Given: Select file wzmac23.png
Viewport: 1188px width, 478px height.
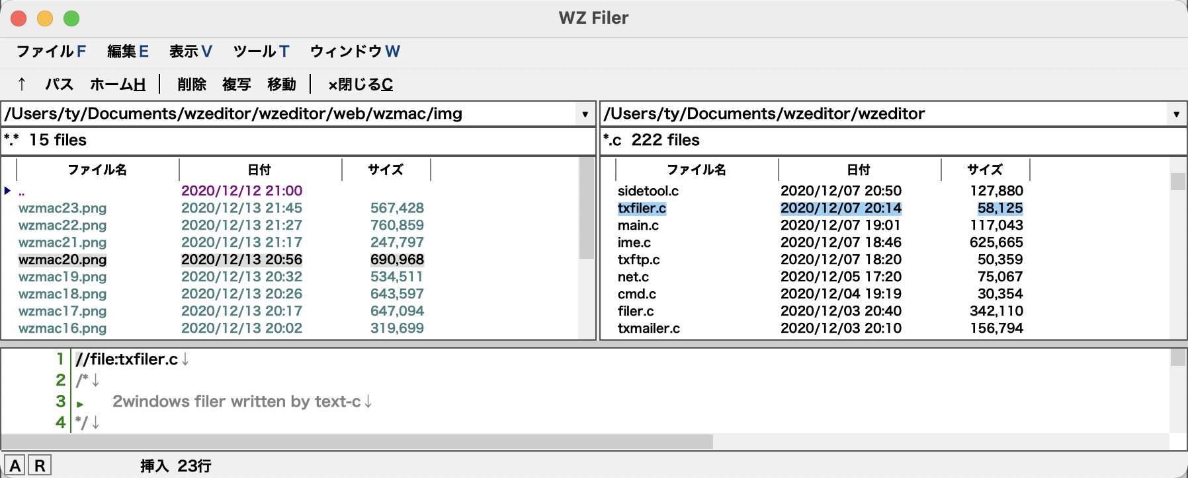Looking at the screenshot, I should pos(62,208).
